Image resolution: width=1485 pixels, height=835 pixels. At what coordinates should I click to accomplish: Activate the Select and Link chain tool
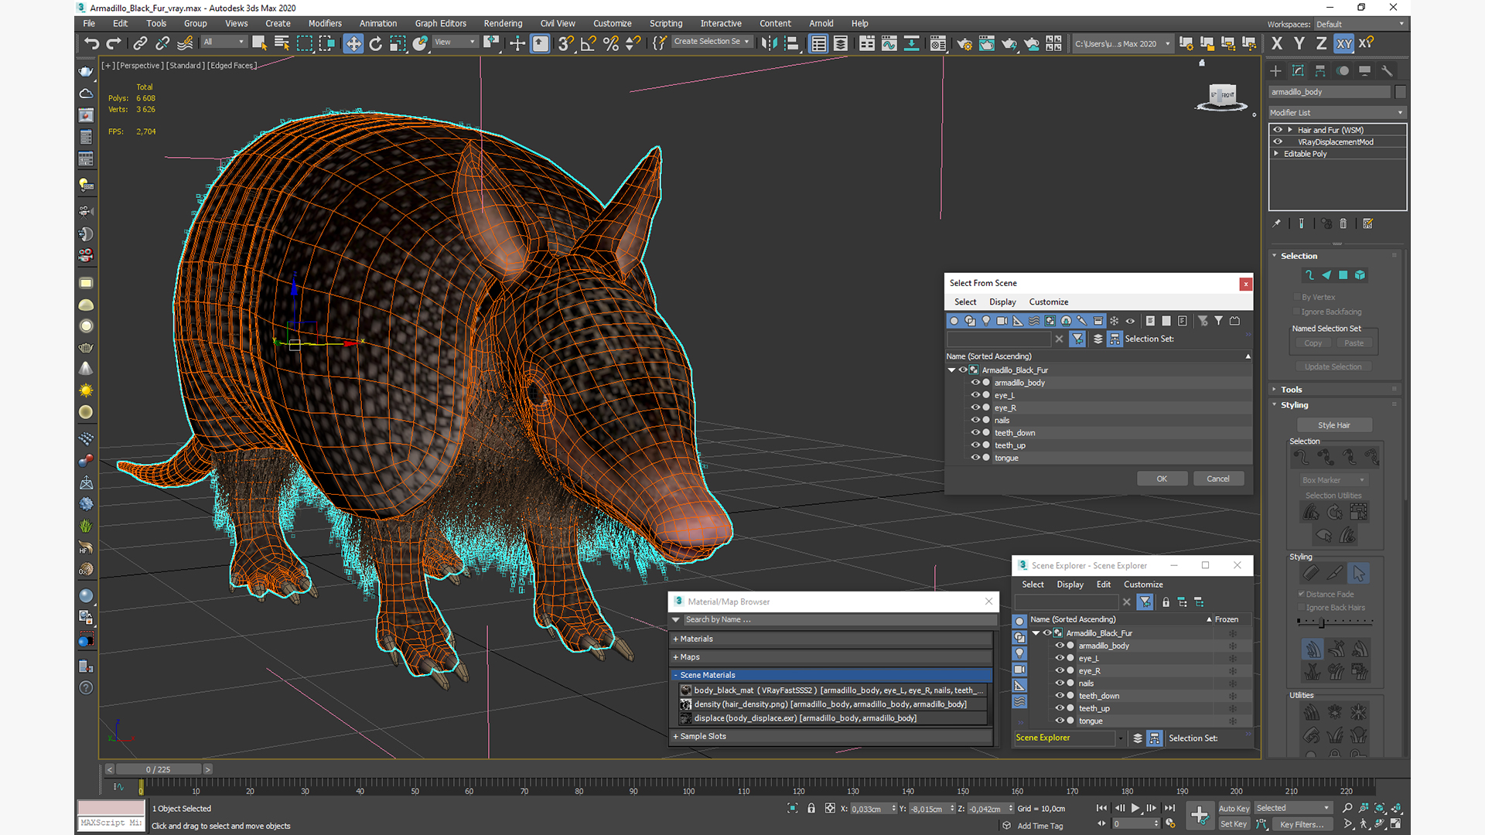(140, 43)
